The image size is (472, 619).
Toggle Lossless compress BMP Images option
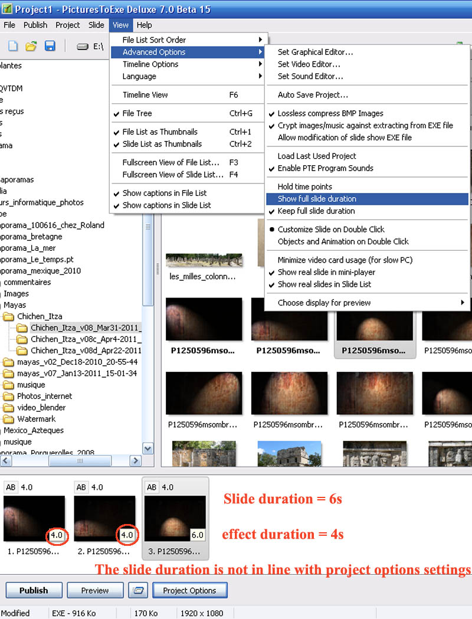click(x=330, y=113)
